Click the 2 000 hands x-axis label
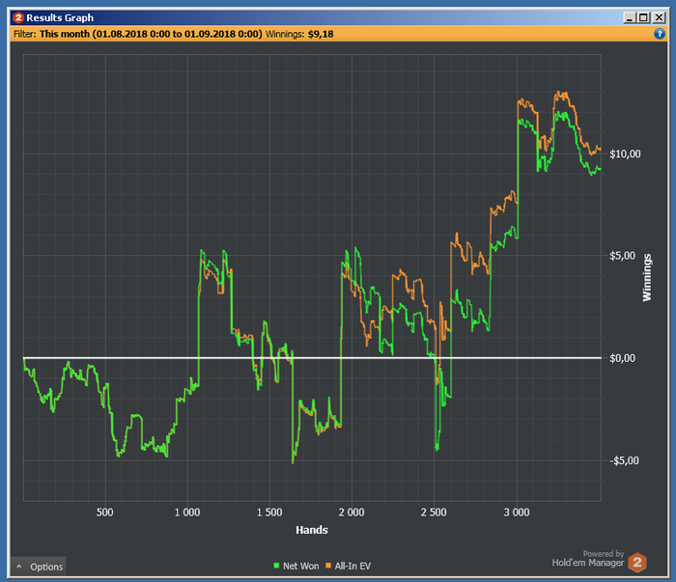The width and height of the screenshot is (676, 582). [352, 513]
